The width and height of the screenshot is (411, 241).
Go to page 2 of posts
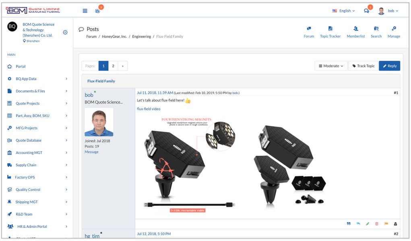click(113, 66)
